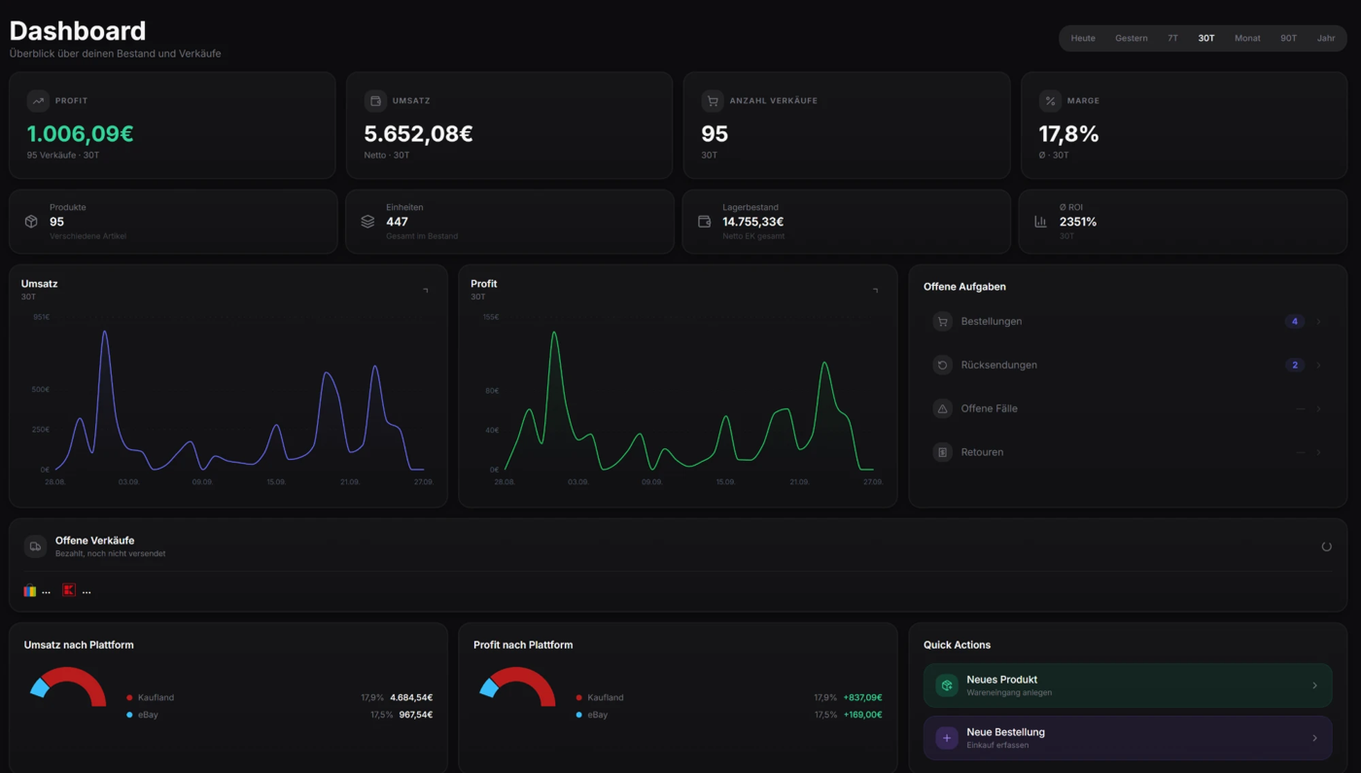Switch to the Jahr time range
This screenshot has height=773, width=1361.
[1326, 38]
